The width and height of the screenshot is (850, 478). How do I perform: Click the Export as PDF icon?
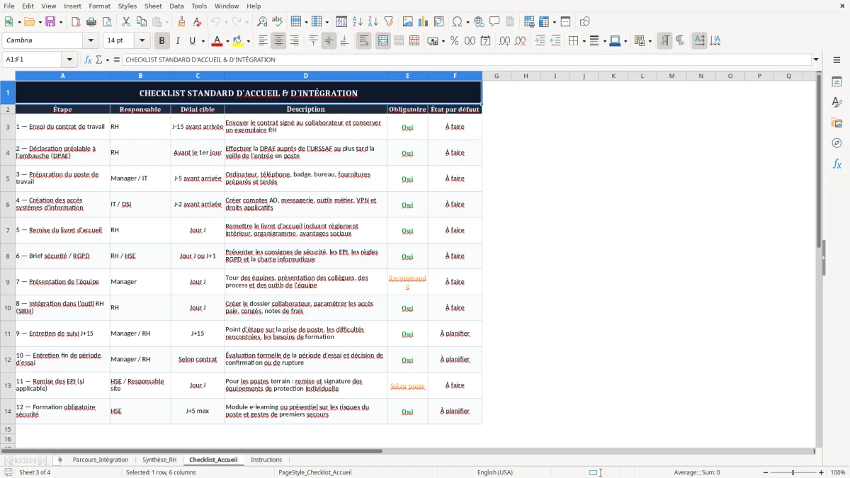[x=76, y=22]
